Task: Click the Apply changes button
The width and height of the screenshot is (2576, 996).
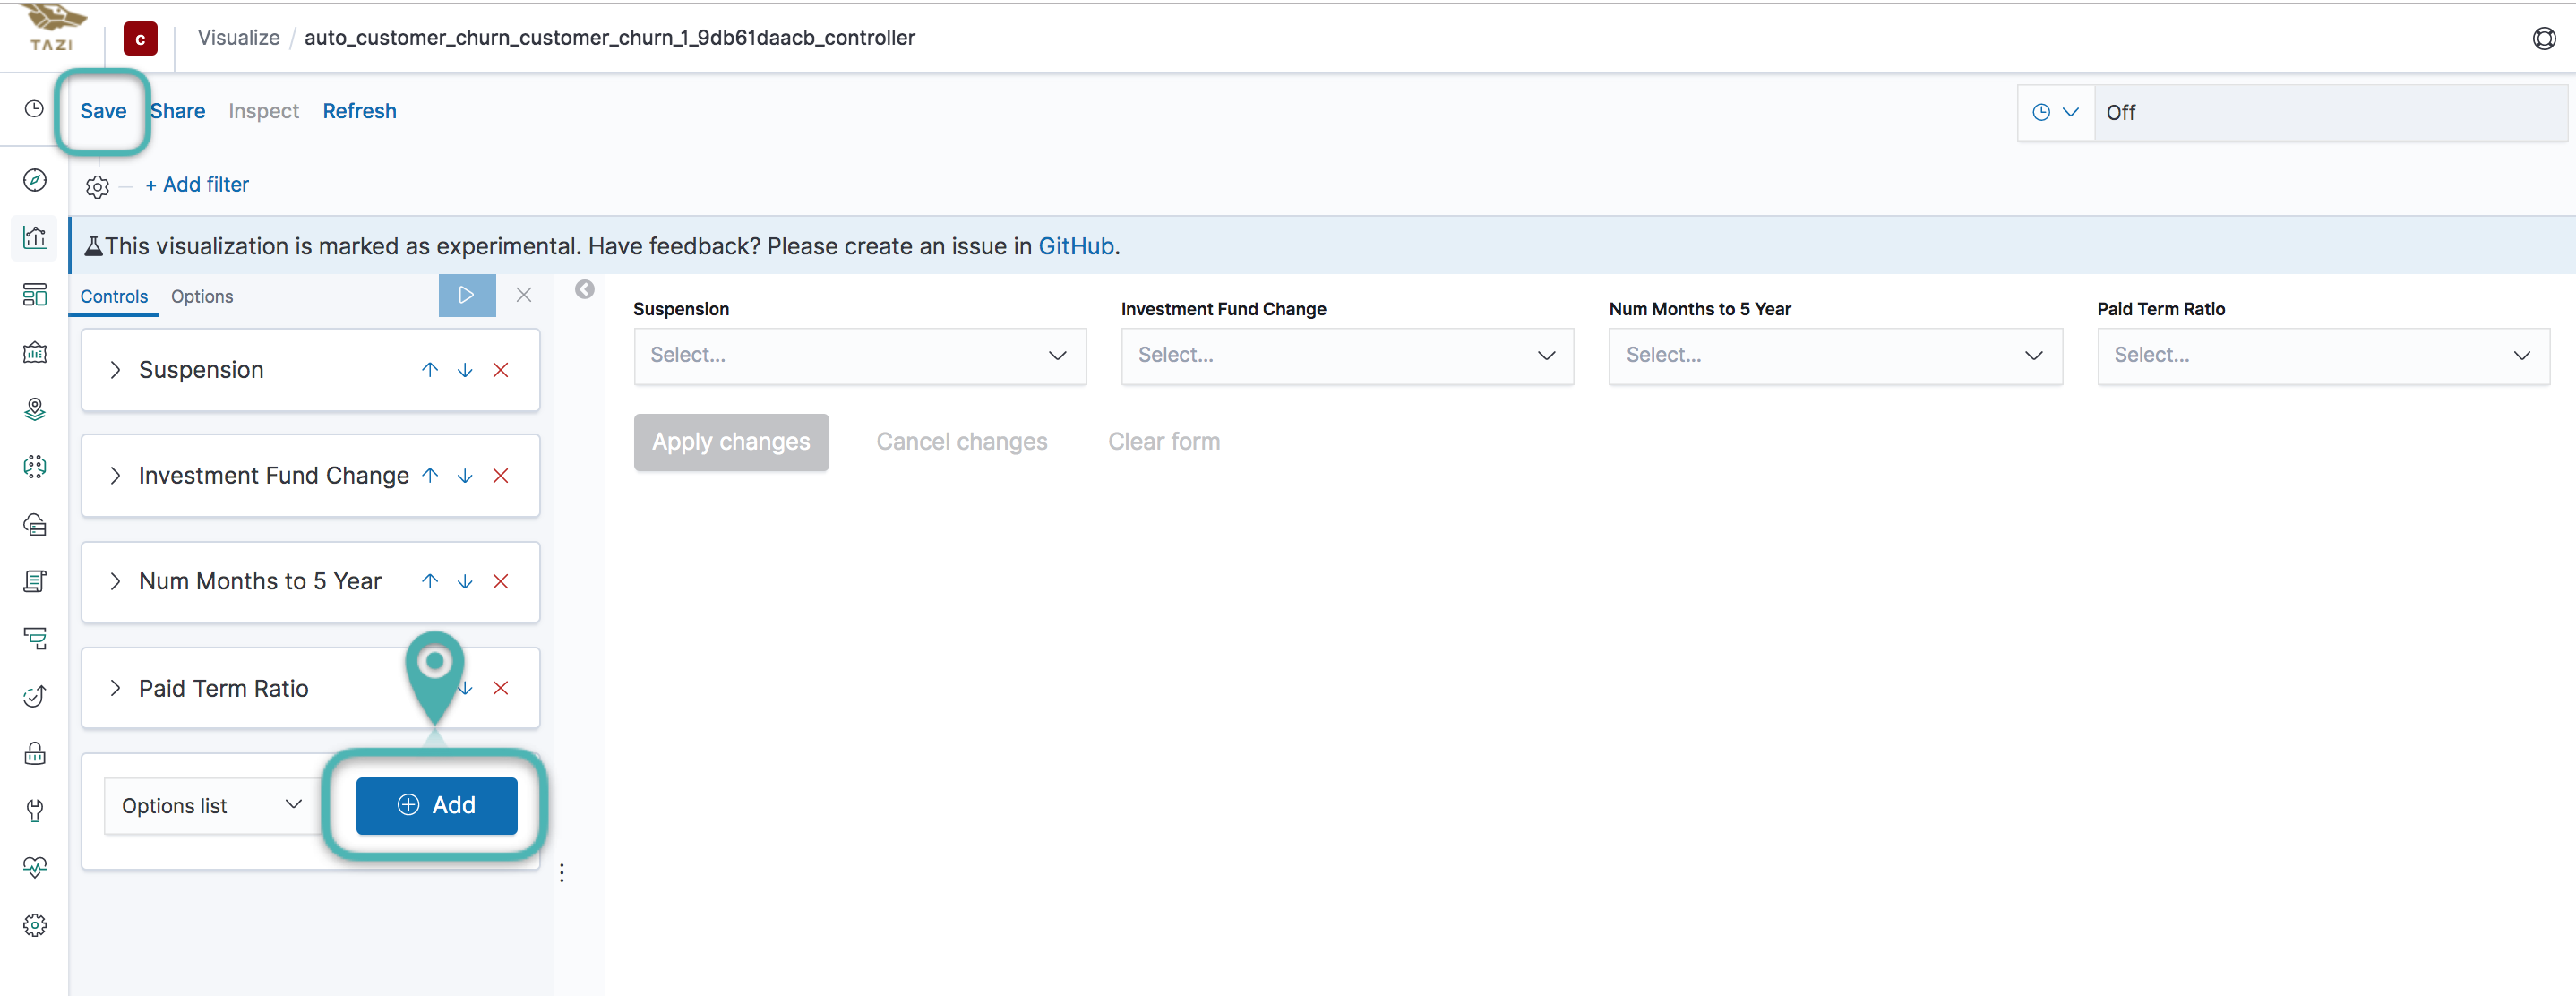Action: coord(731,442)
